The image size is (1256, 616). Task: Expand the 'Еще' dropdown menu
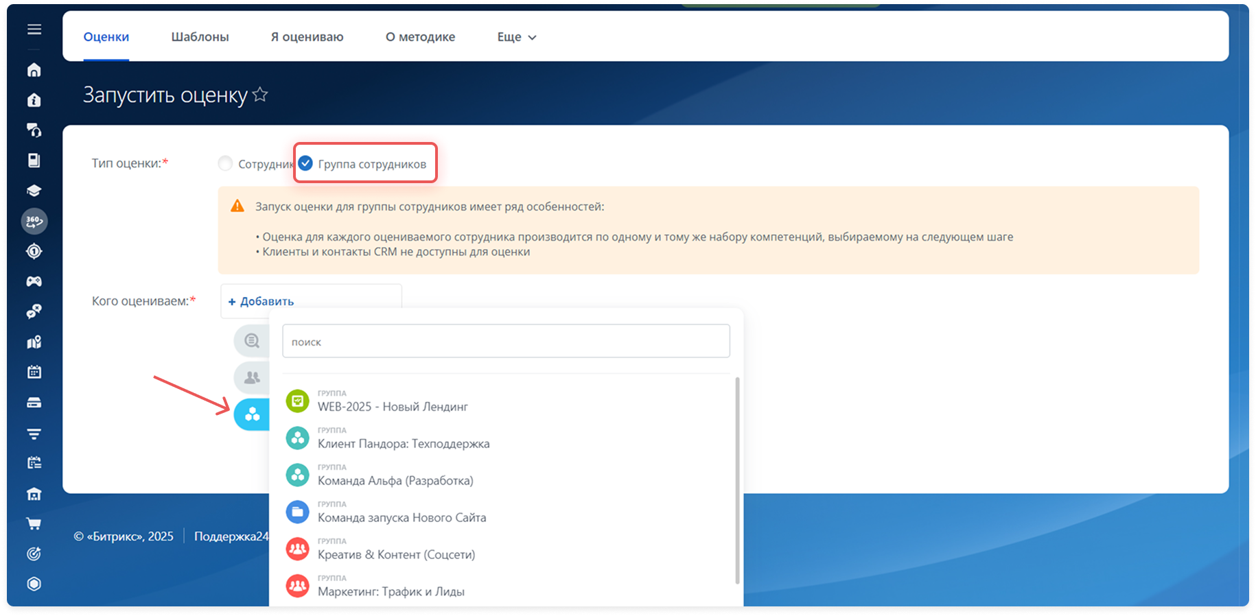click(516, 37)
